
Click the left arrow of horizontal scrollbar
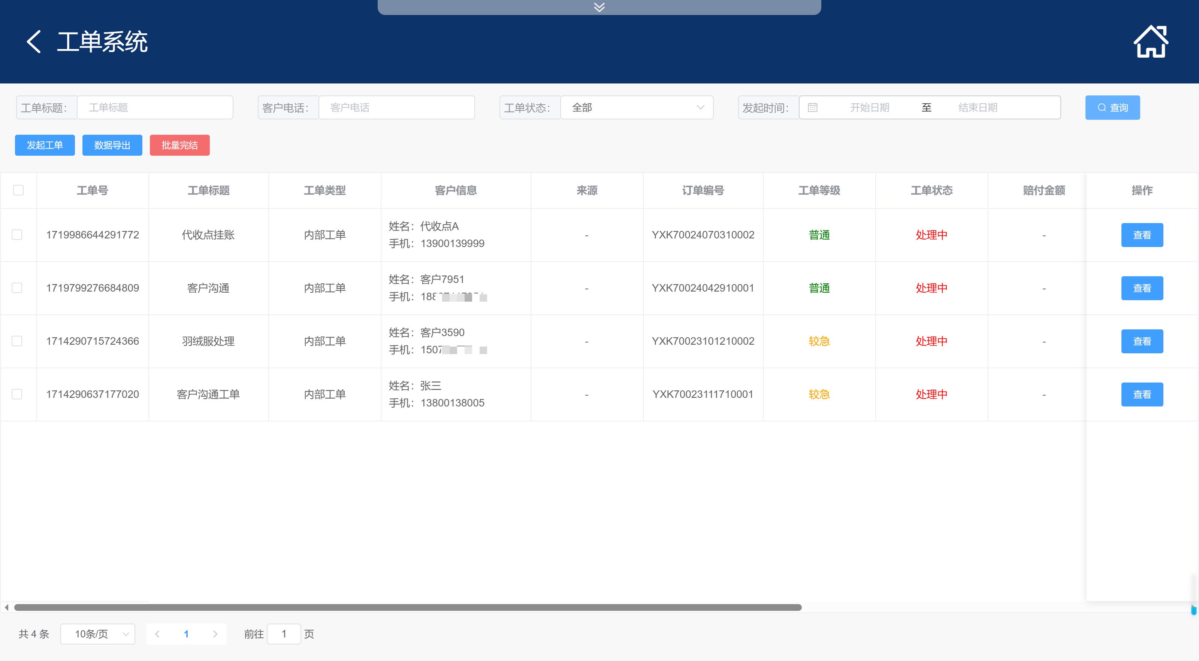(x=6, y=607)
